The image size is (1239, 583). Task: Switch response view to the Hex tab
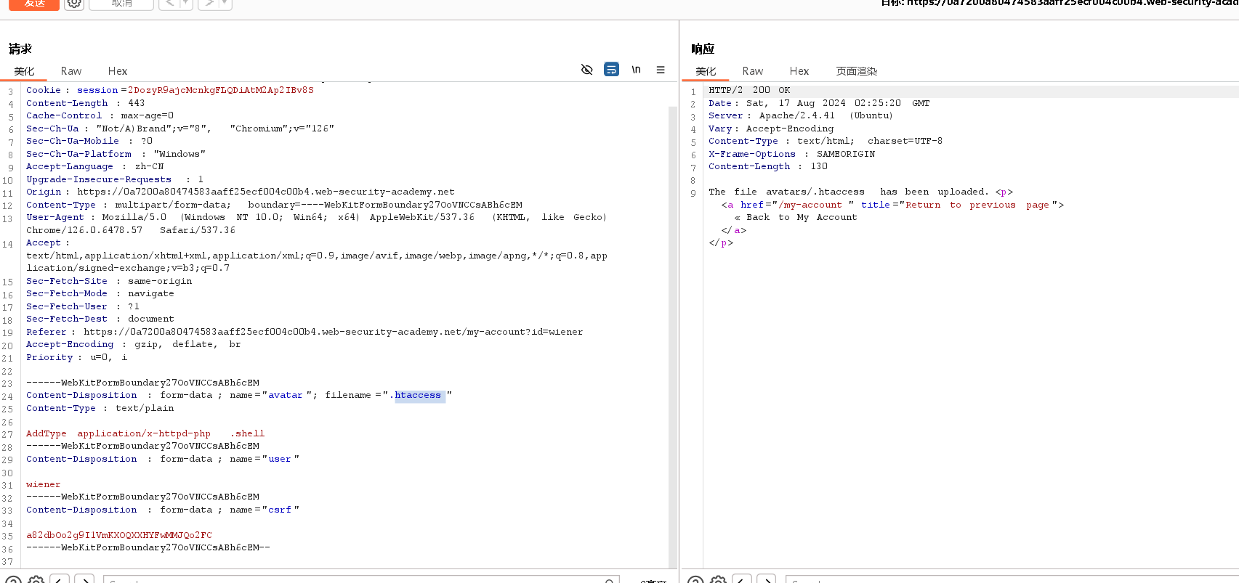(x=799, y=71)
